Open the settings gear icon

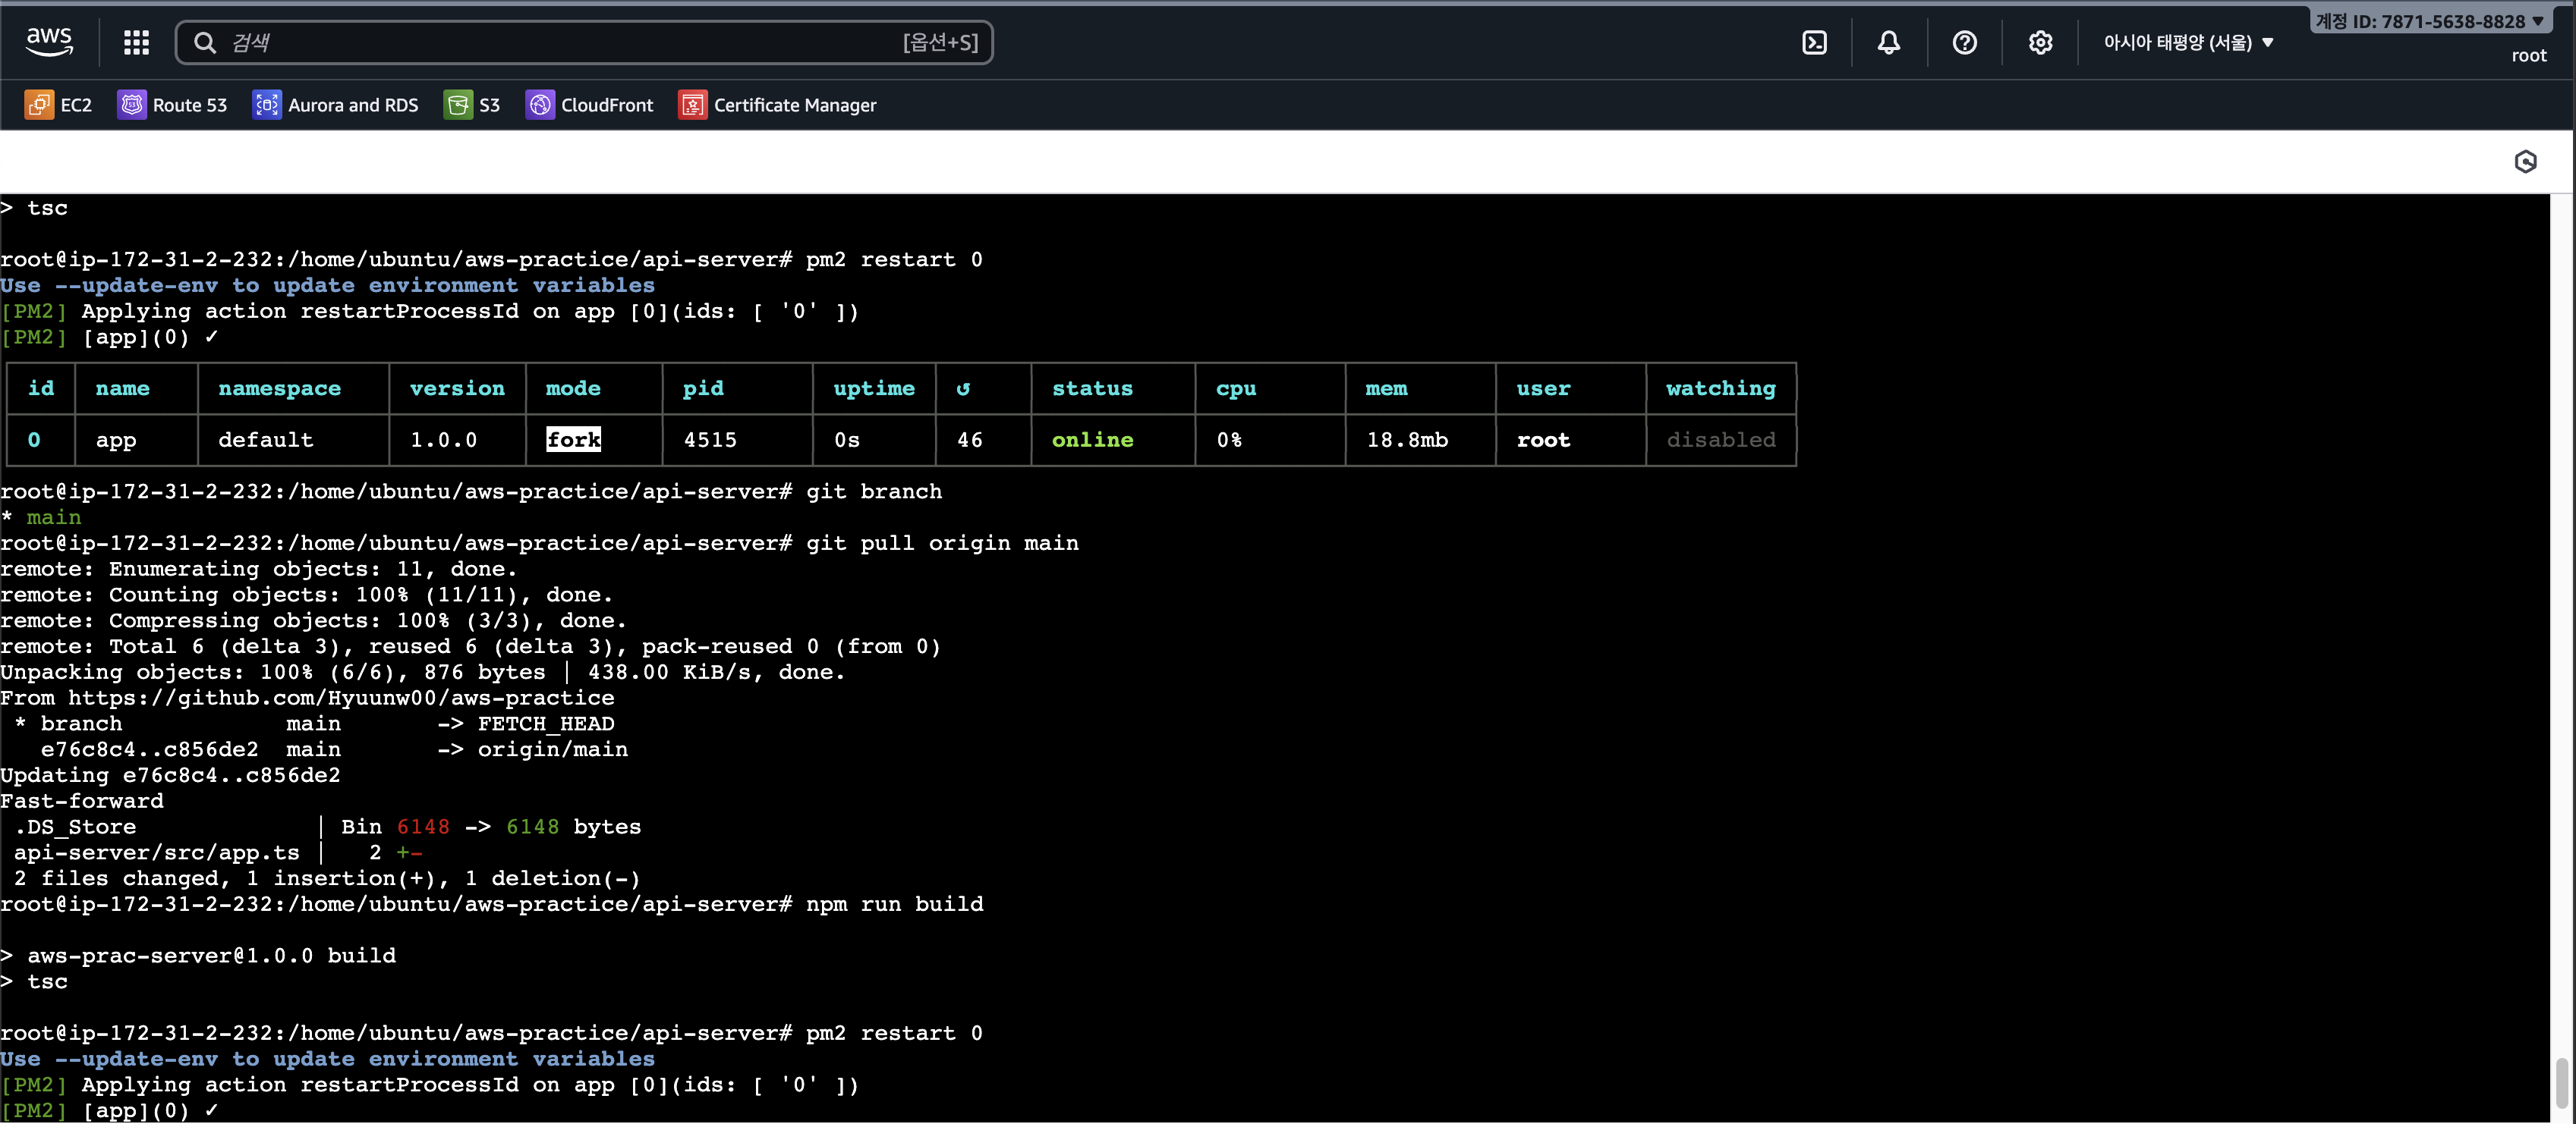coord(2040,42)
